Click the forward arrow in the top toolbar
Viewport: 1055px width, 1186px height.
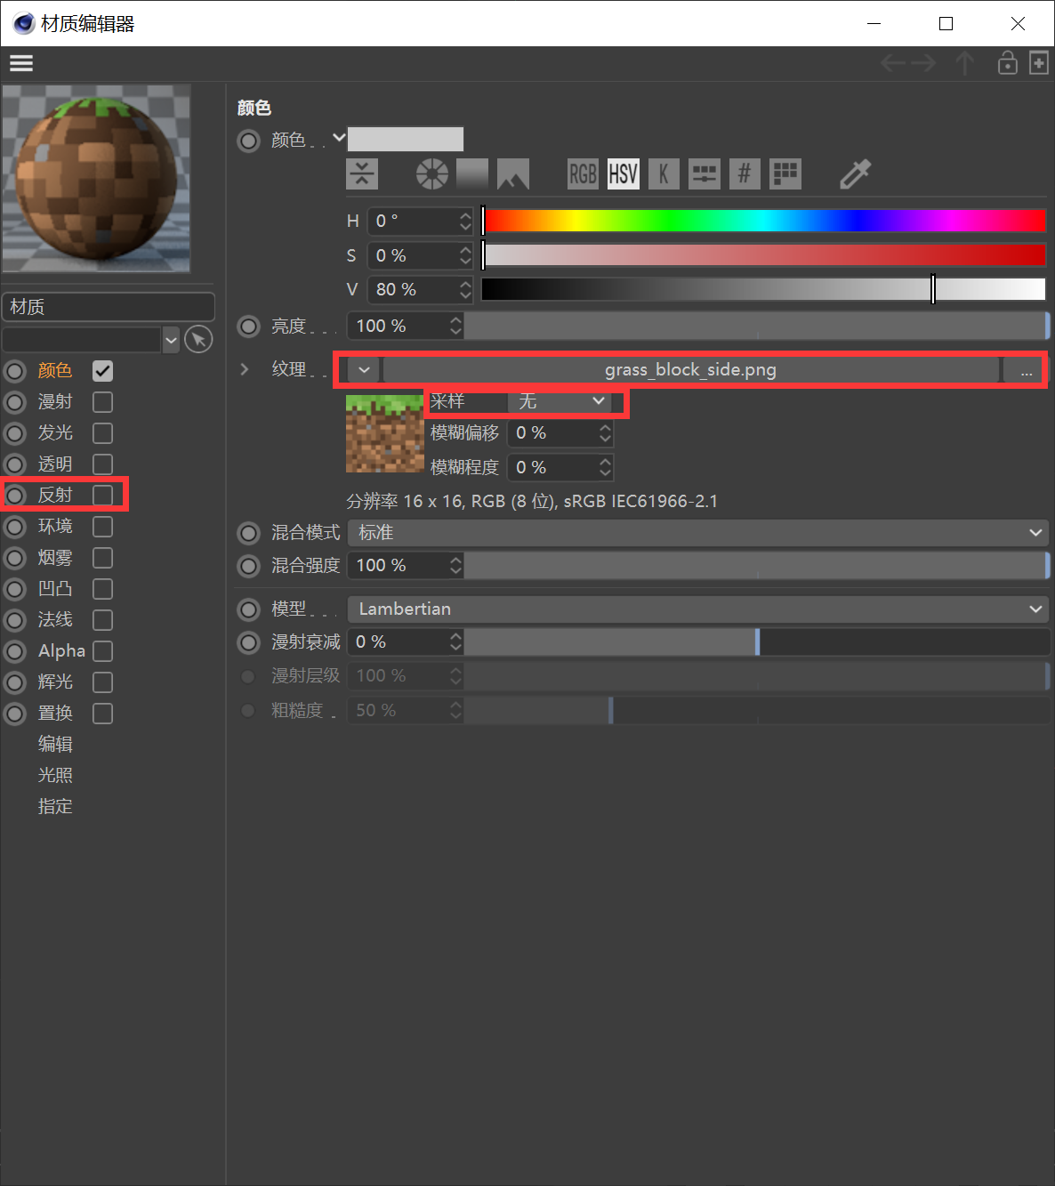pos(923,63)
